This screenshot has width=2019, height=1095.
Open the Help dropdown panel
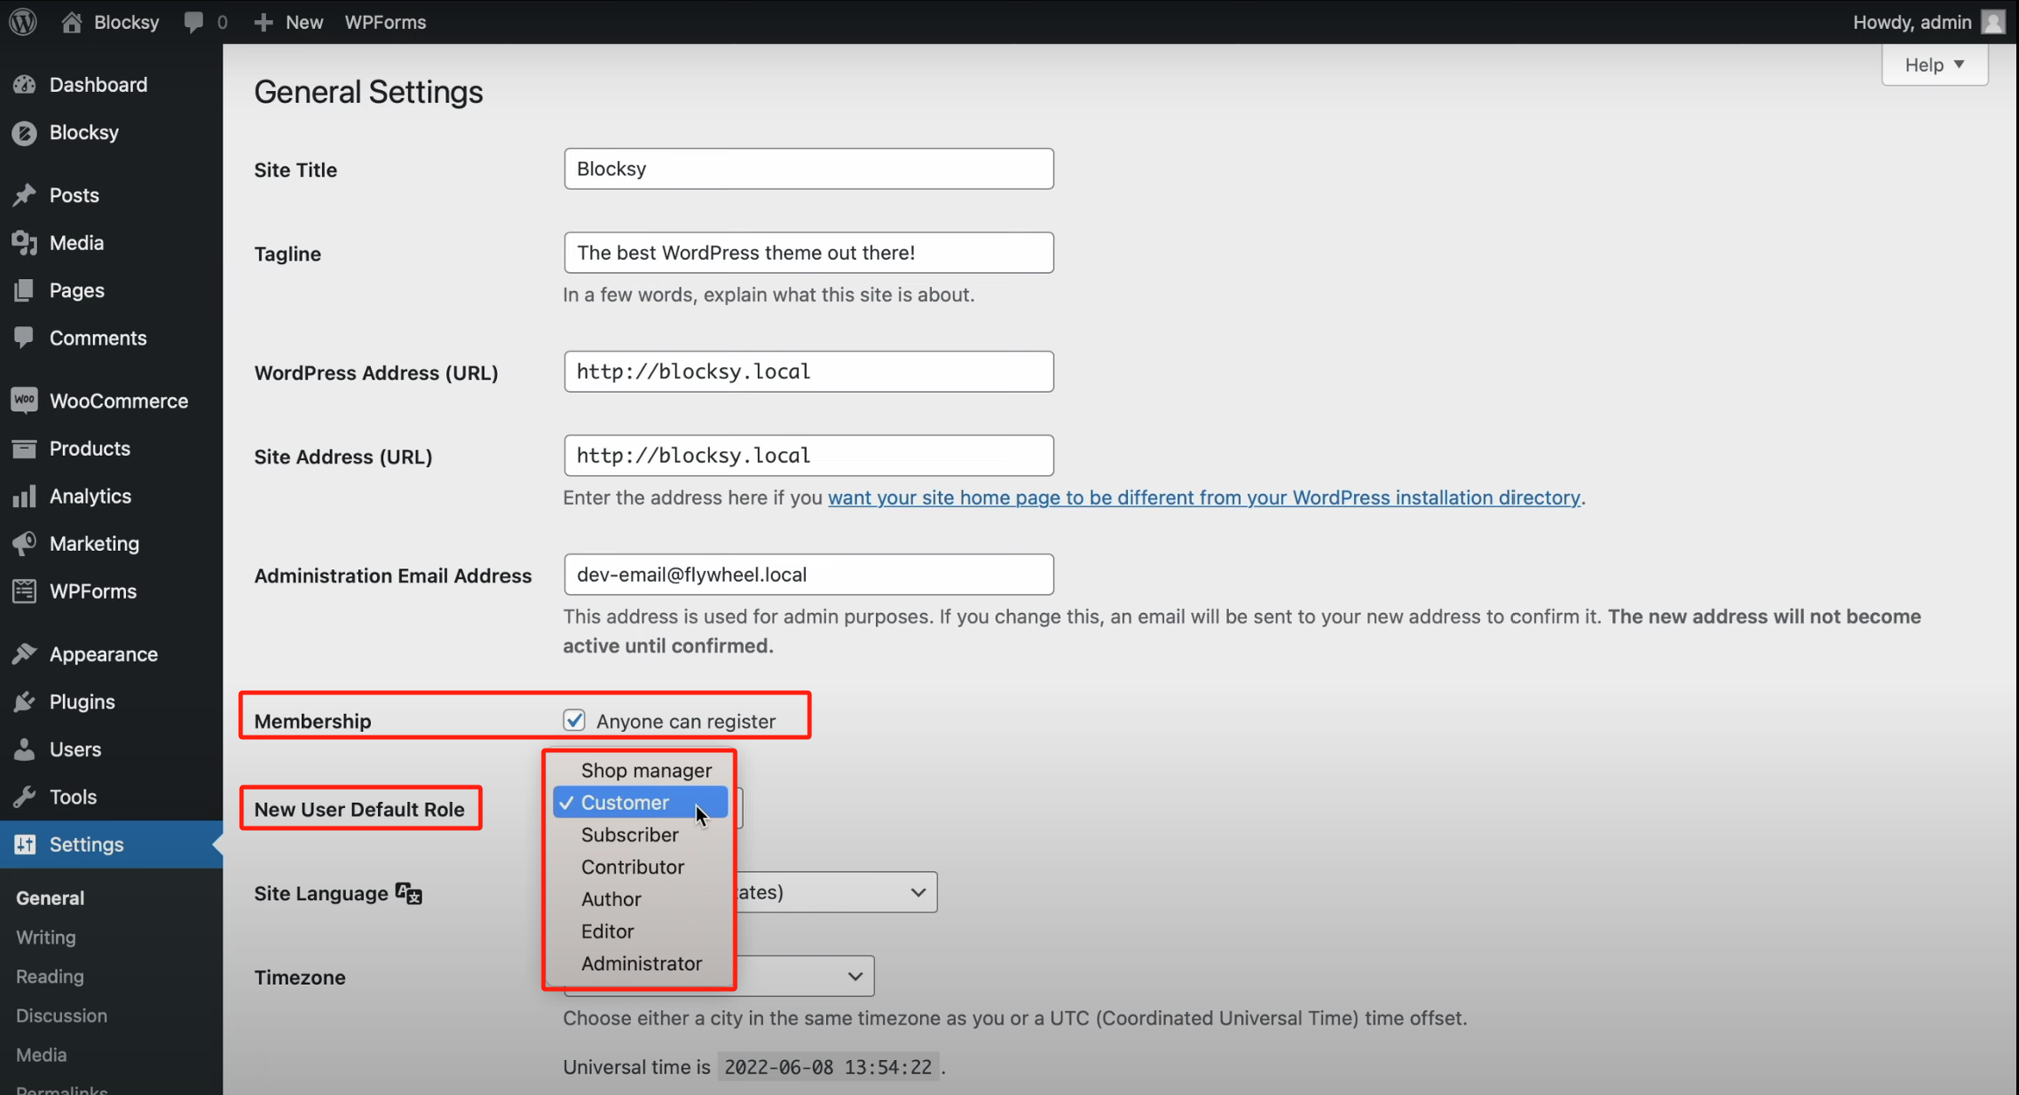click(x=1933, y=64)
